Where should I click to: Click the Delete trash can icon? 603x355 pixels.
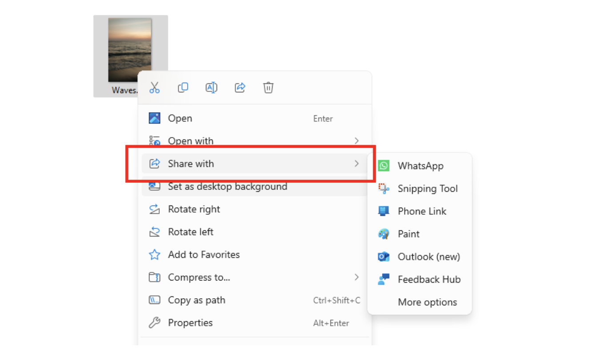pos(268,87)
